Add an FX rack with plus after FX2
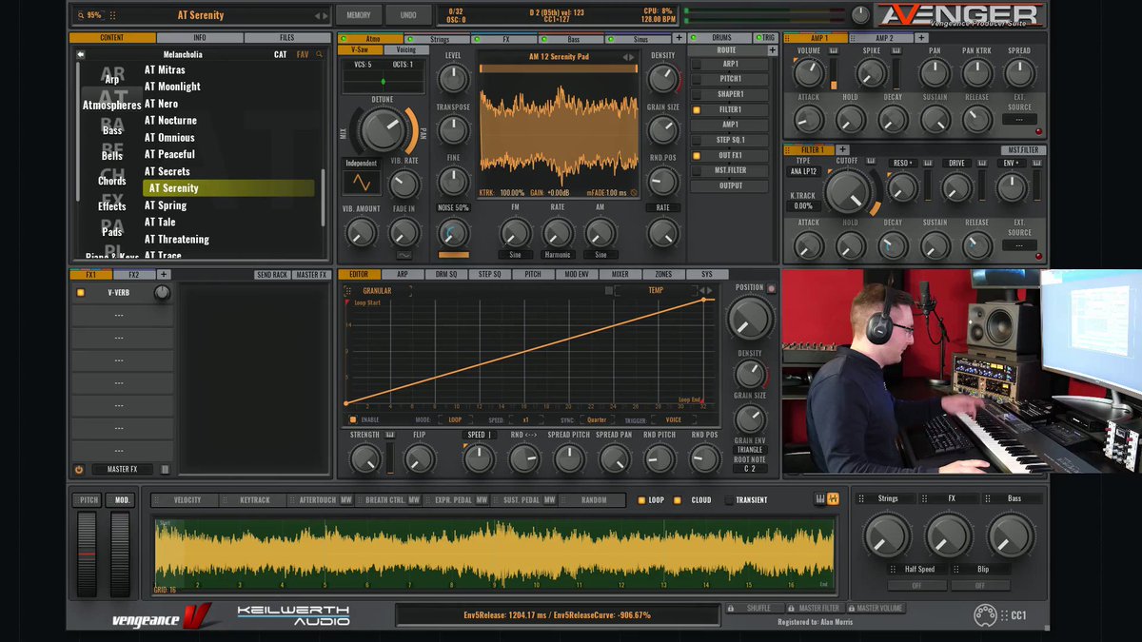Screen dimensions: 1142x642 pos(163,275)
